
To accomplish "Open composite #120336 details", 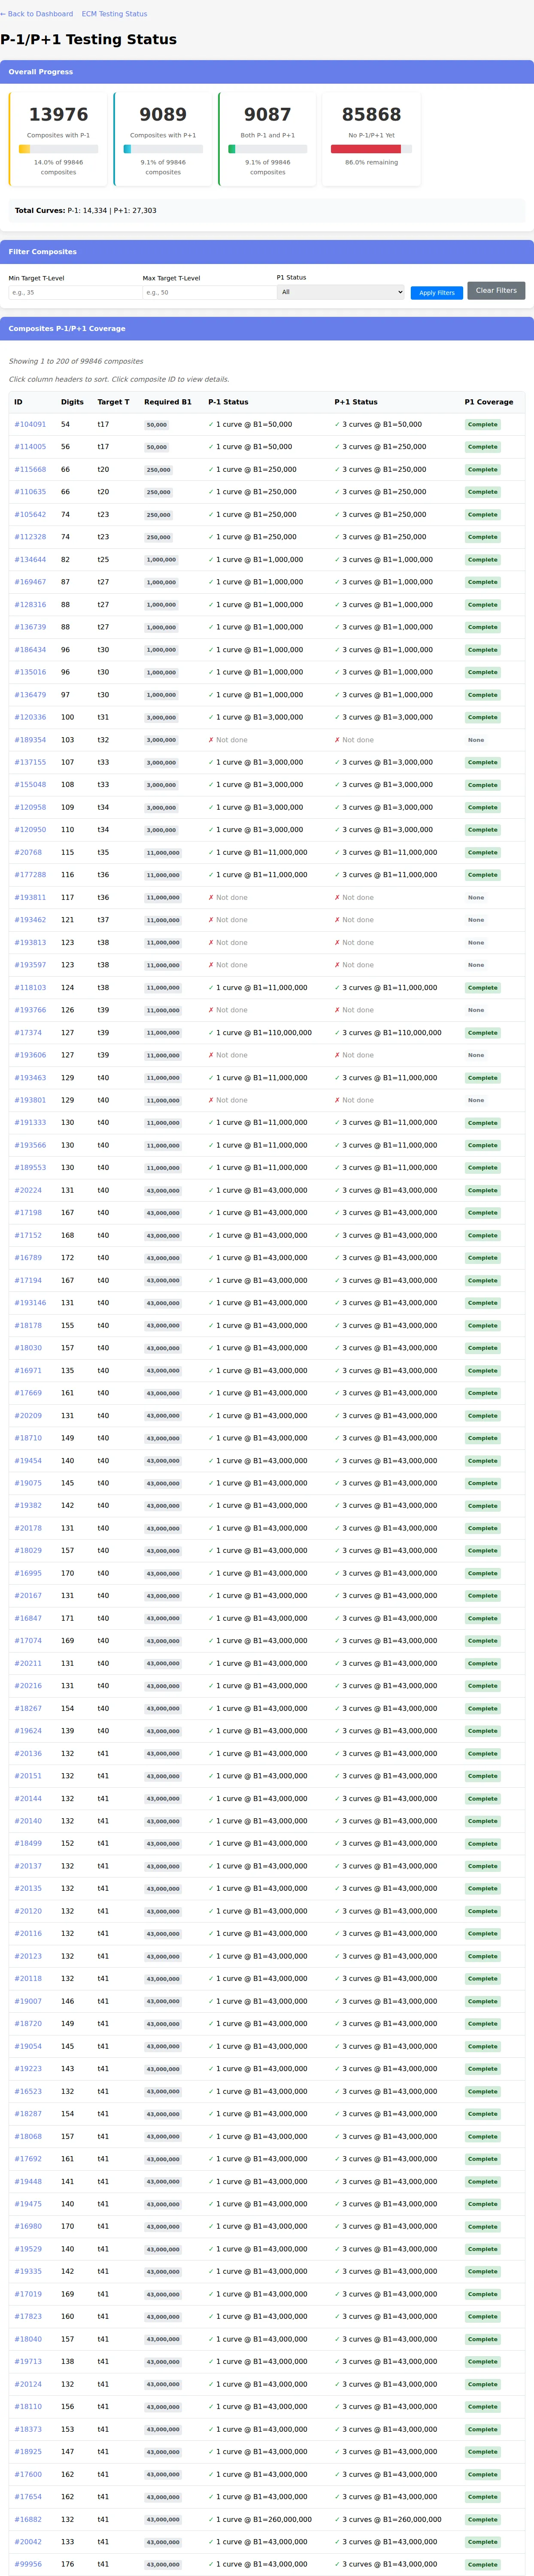I will point(30,717).
